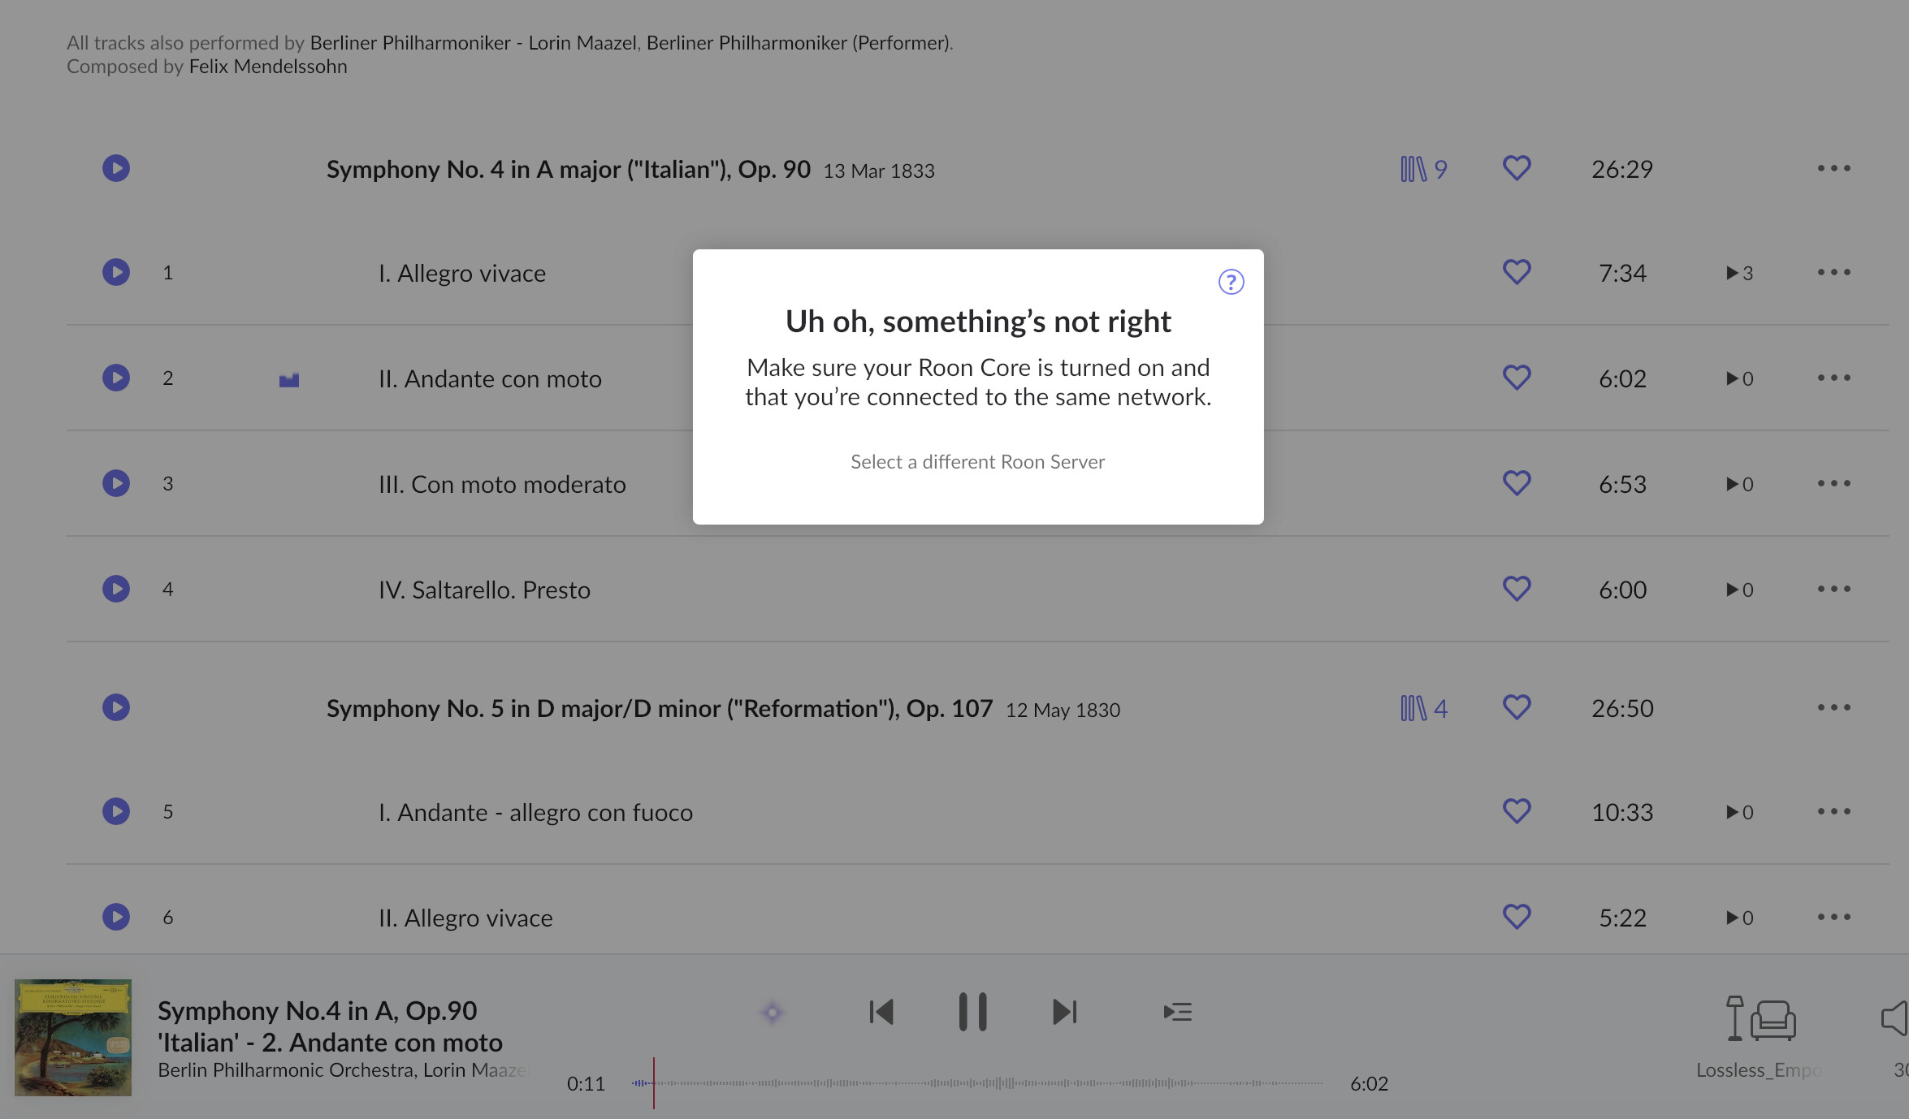Open more options for Symphony No. 4
1909x1119 pixels.
(1834, 168)
